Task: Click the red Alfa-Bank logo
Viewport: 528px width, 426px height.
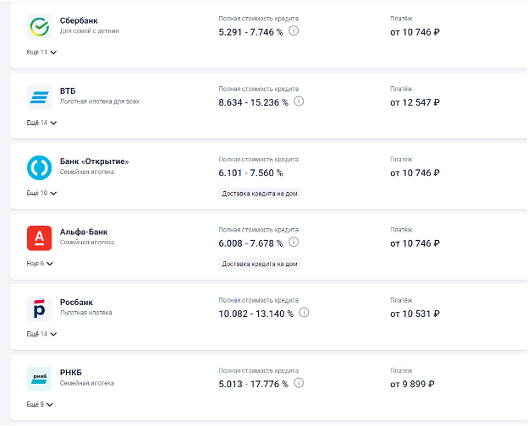Action: click(40, 238)
